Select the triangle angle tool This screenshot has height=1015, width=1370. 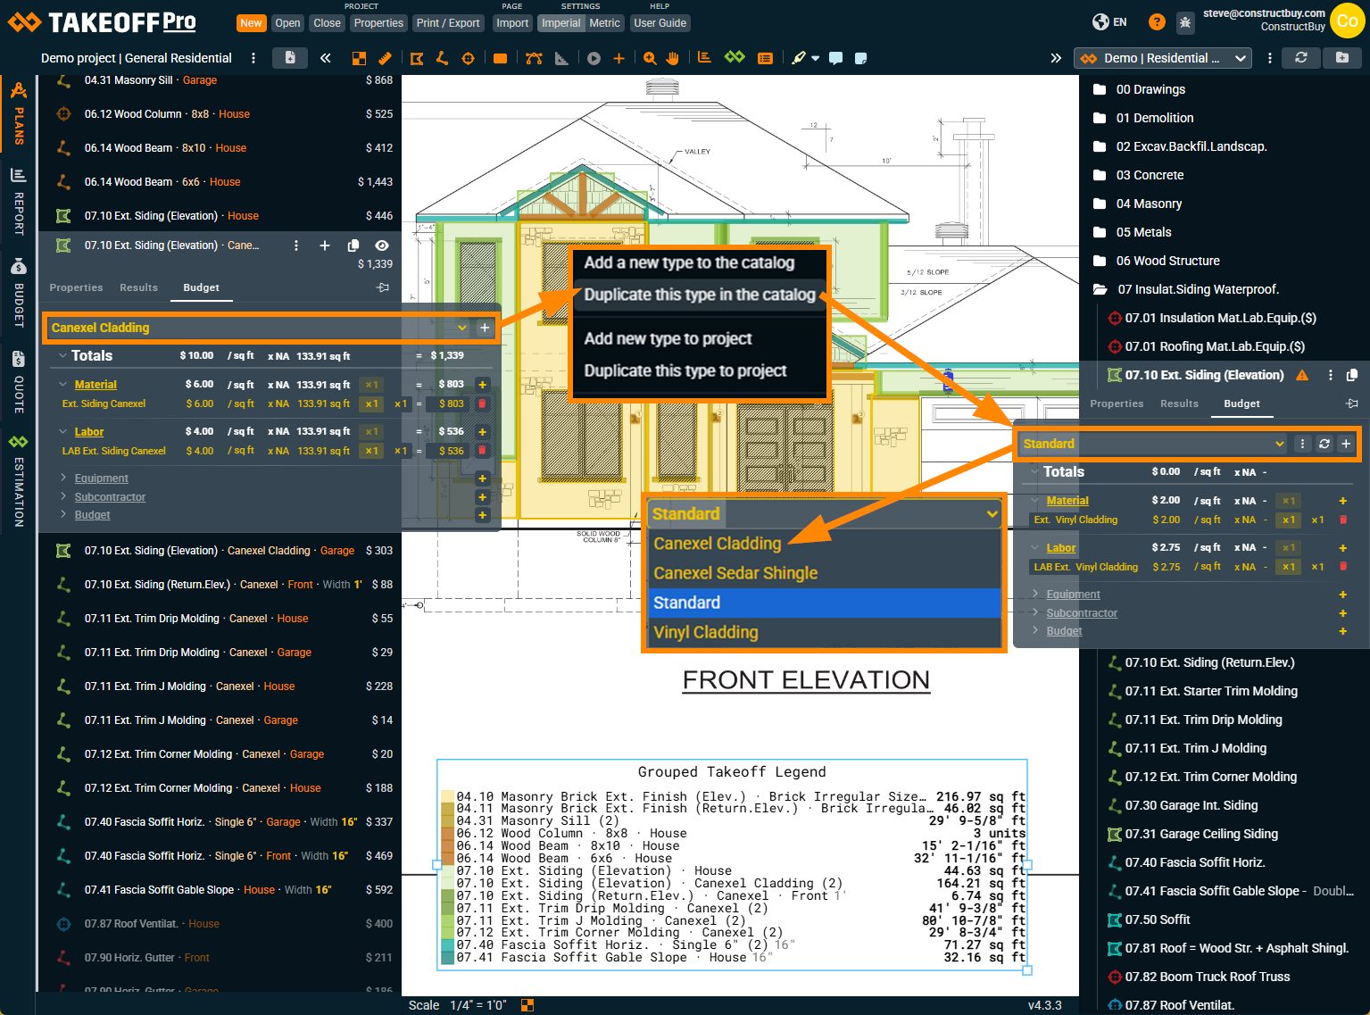[561, 58]
